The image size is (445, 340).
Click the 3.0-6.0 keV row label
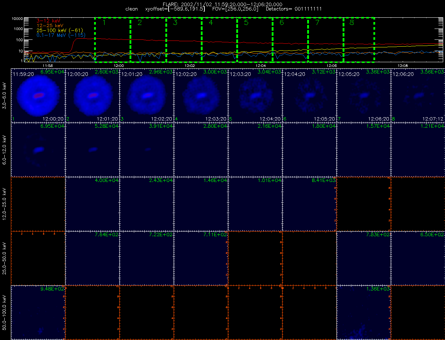point(5,95)
